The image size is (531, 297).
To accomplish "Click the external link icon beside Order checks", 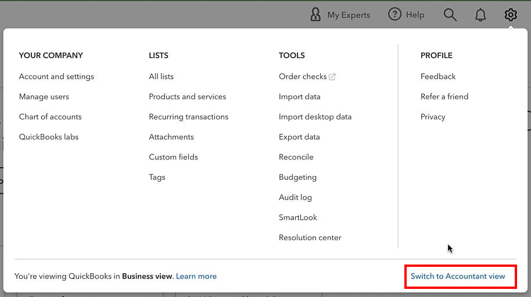I will pos(332,77).
